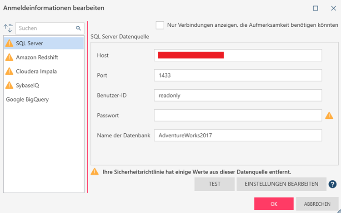Viewport: 341px width, 213px height.
Task: Enable showing only connections needing attention
Action: [160, 25]
